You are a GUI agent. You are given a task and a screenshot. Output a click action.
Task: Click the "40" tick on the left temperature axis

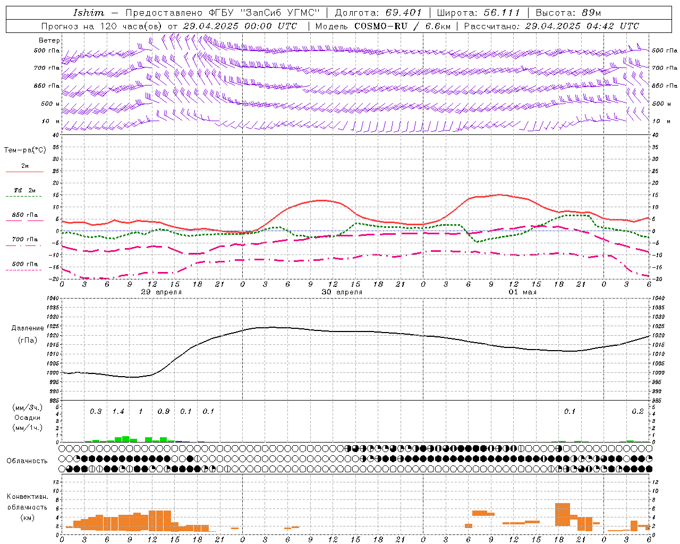coord(56,135)
